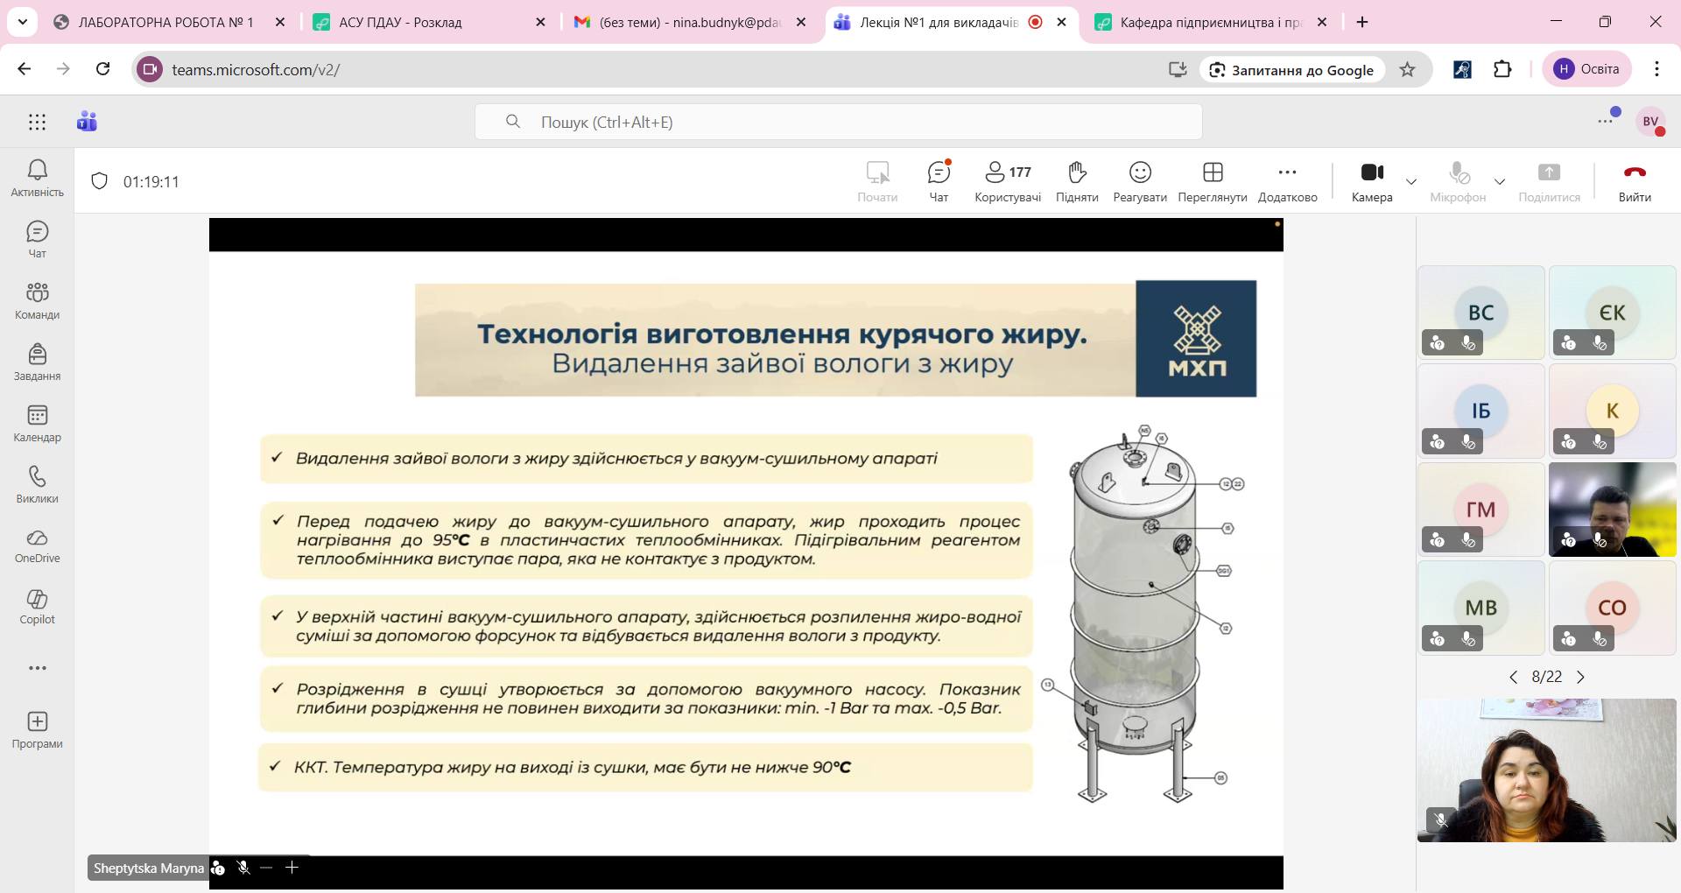The image size is (1681, 893).
Task: Open the tab search dropdown in browser
Action: 22,22
